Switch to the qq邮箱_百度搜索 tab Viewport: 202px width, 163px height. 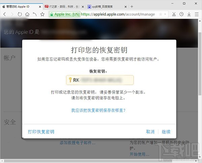click(x=107, y=7)
